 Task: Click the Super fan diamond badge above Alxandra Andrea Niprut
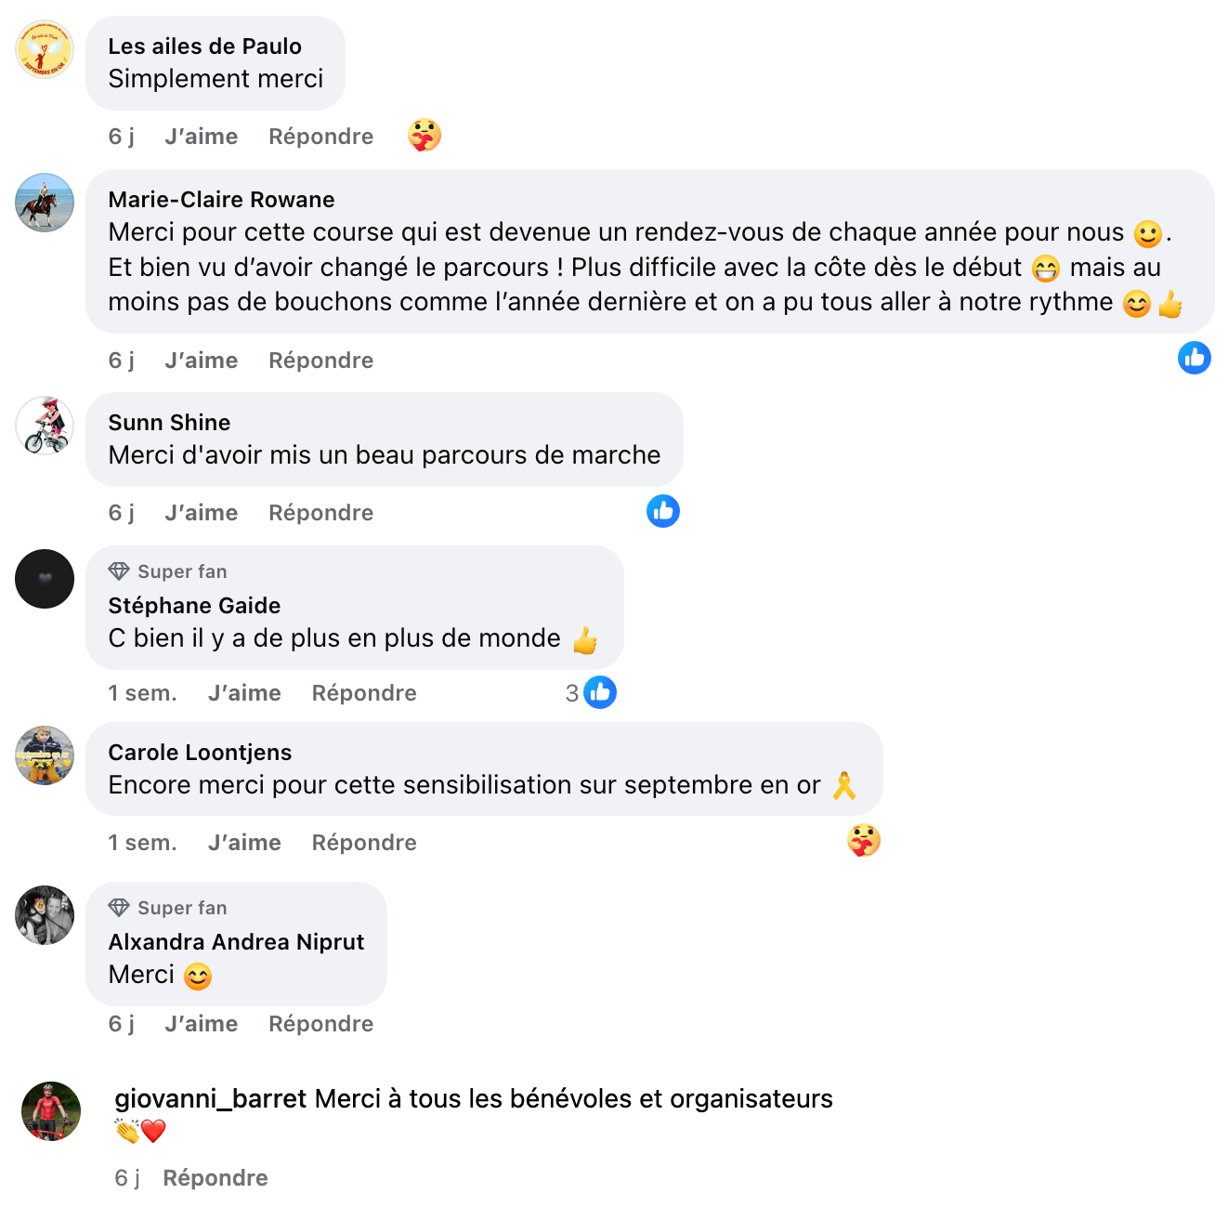[x=119, y=908]
